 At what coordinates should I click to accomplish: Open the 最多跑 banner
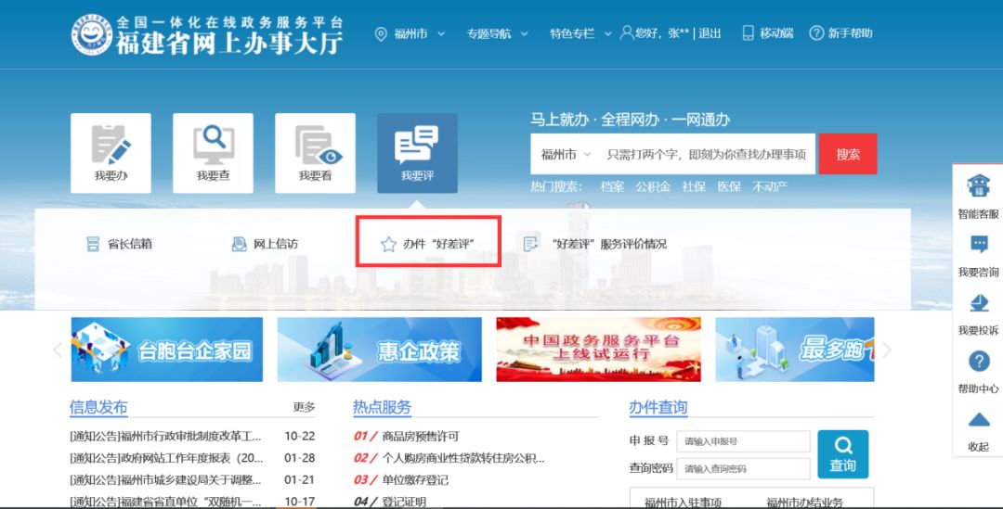(794, 350)
